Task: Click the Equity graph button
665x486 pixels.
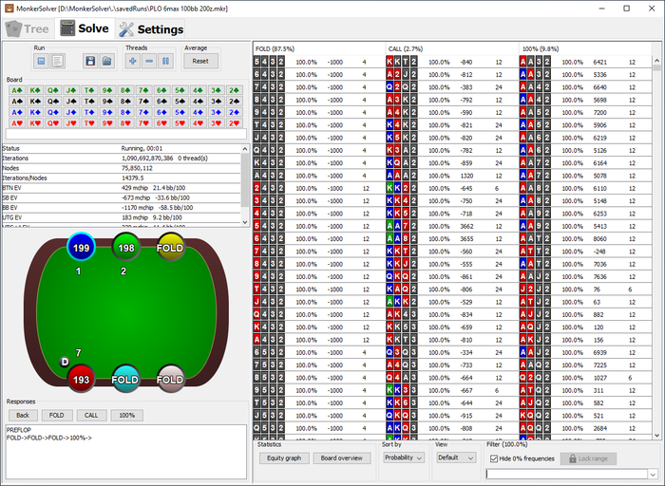Action: pyautogui.click(x=285, y=458)
